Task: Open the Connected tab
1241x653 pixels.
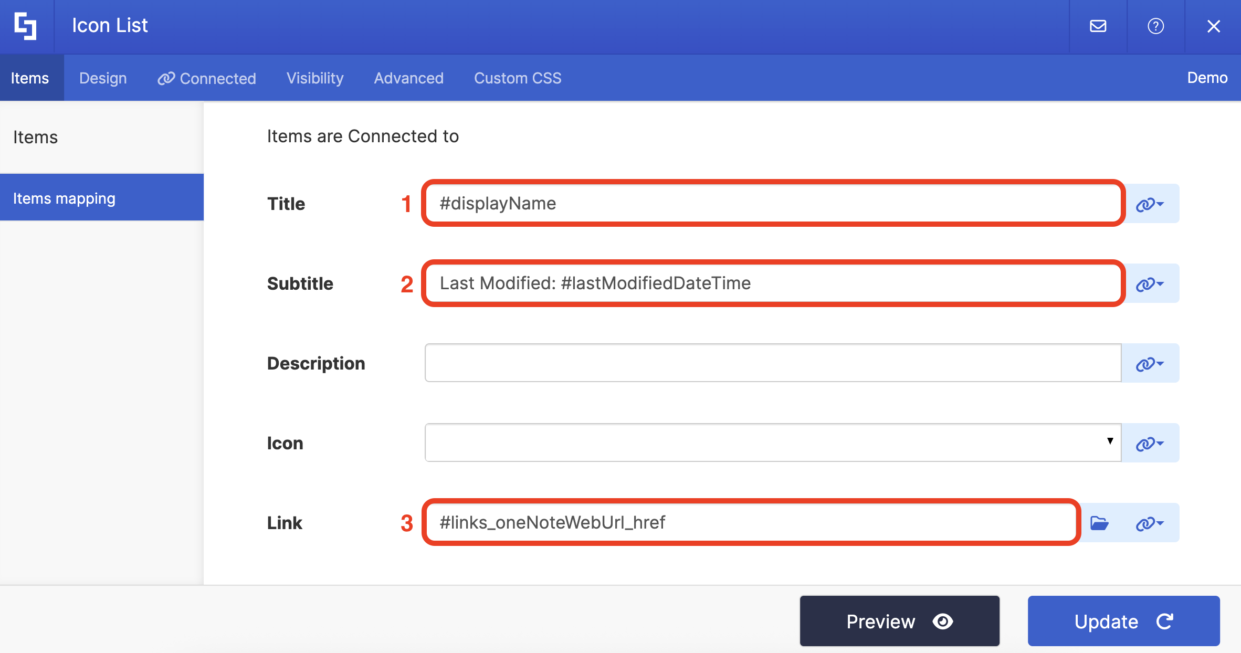Action: 207,78
